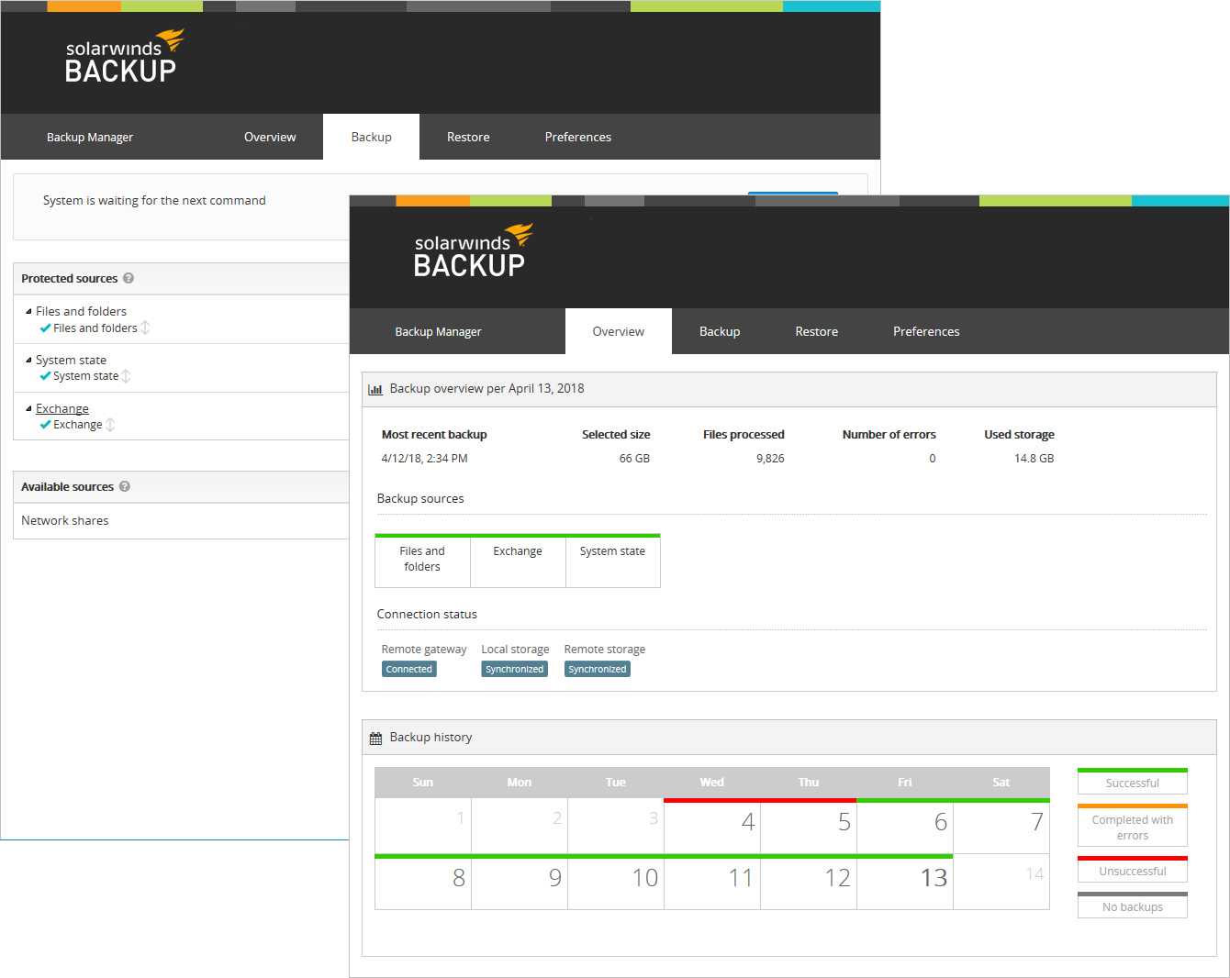Select Network shares under Available sources

[65, 520]
